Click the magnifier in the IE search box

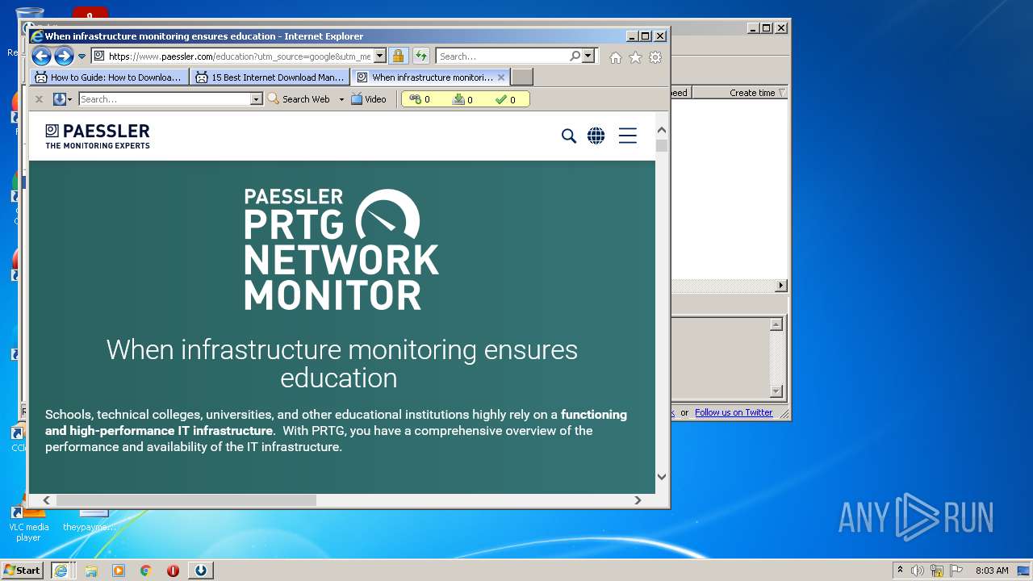(x=575, y=56)
